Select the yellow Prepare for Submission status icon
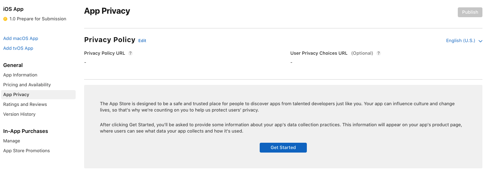Viewport: 487px width, 175px height. coord(5,19)
